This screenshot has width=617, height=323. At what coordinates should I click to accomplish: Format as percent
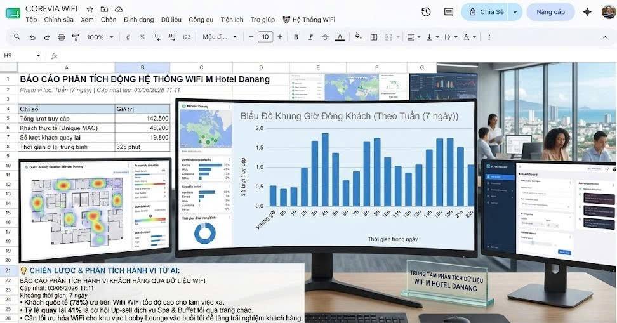click(x=142, y=37)
